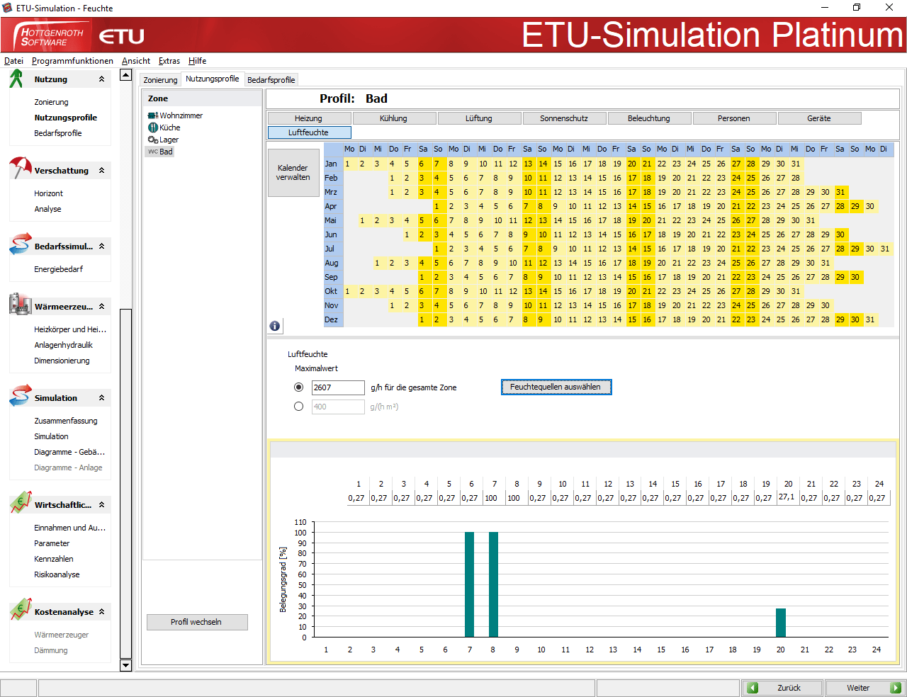Switch to the Zonierung tab
This screenshot has height=697, width=907.
[159, 79]
